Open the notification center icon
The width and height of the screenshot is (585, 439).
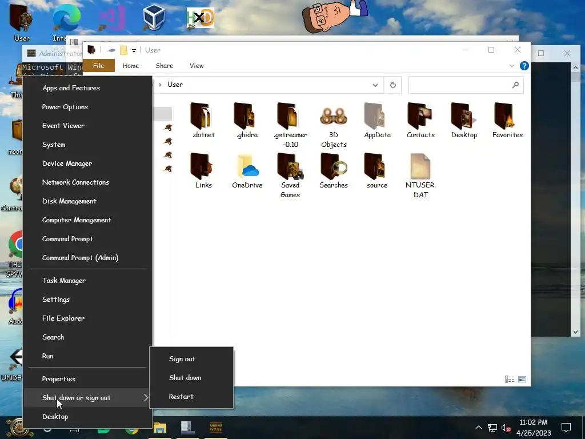click(566, 428)
